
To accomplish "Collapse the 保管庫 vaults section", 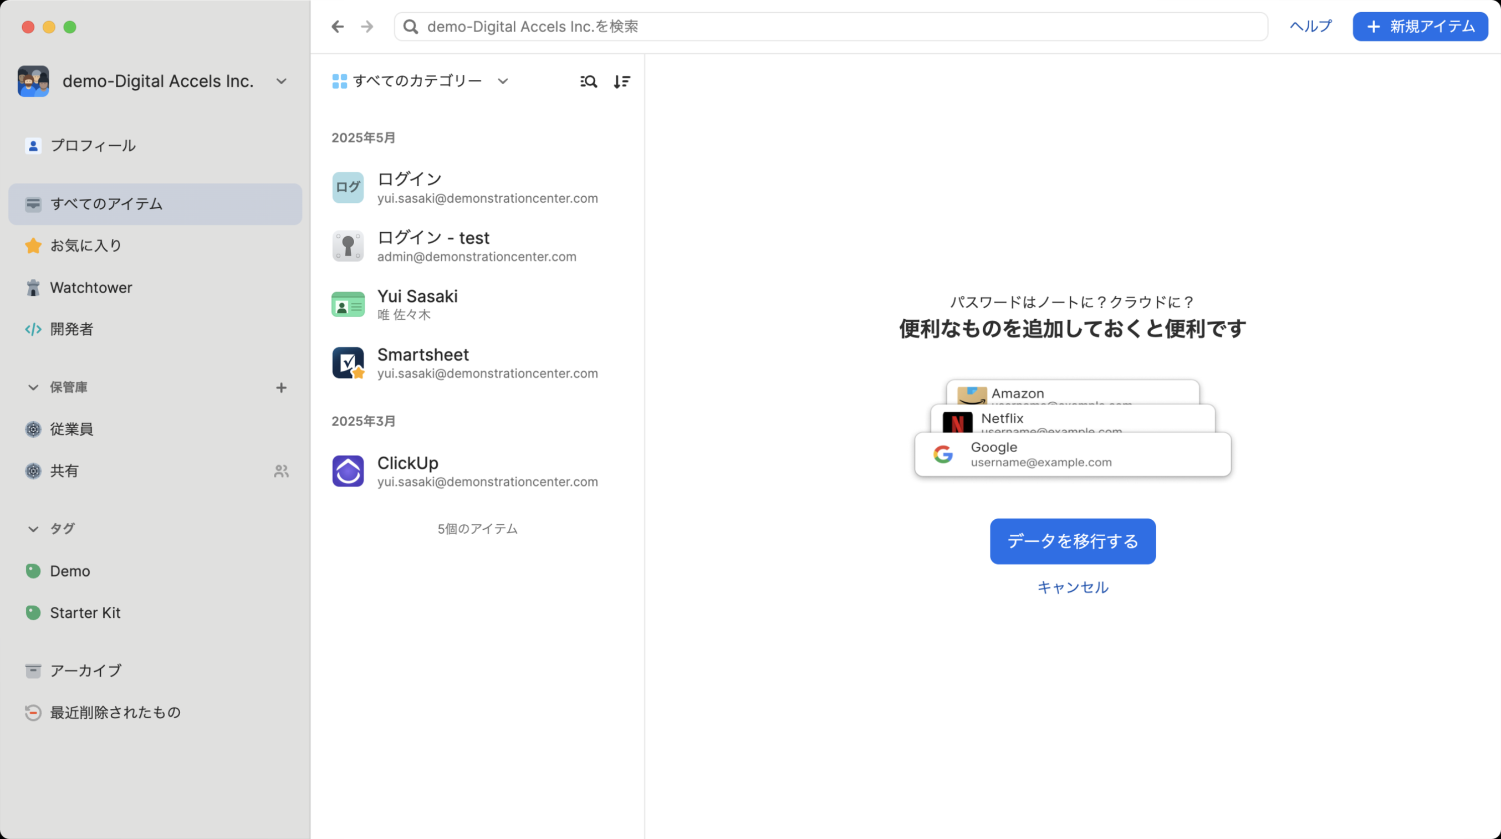I will click(33, 387).
